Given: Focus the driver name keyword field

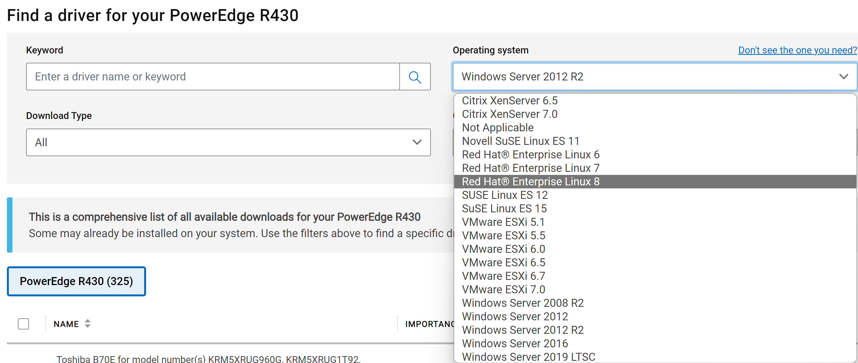Looking at the screenshot, I should pyautogui.click(x=213, y=77).
